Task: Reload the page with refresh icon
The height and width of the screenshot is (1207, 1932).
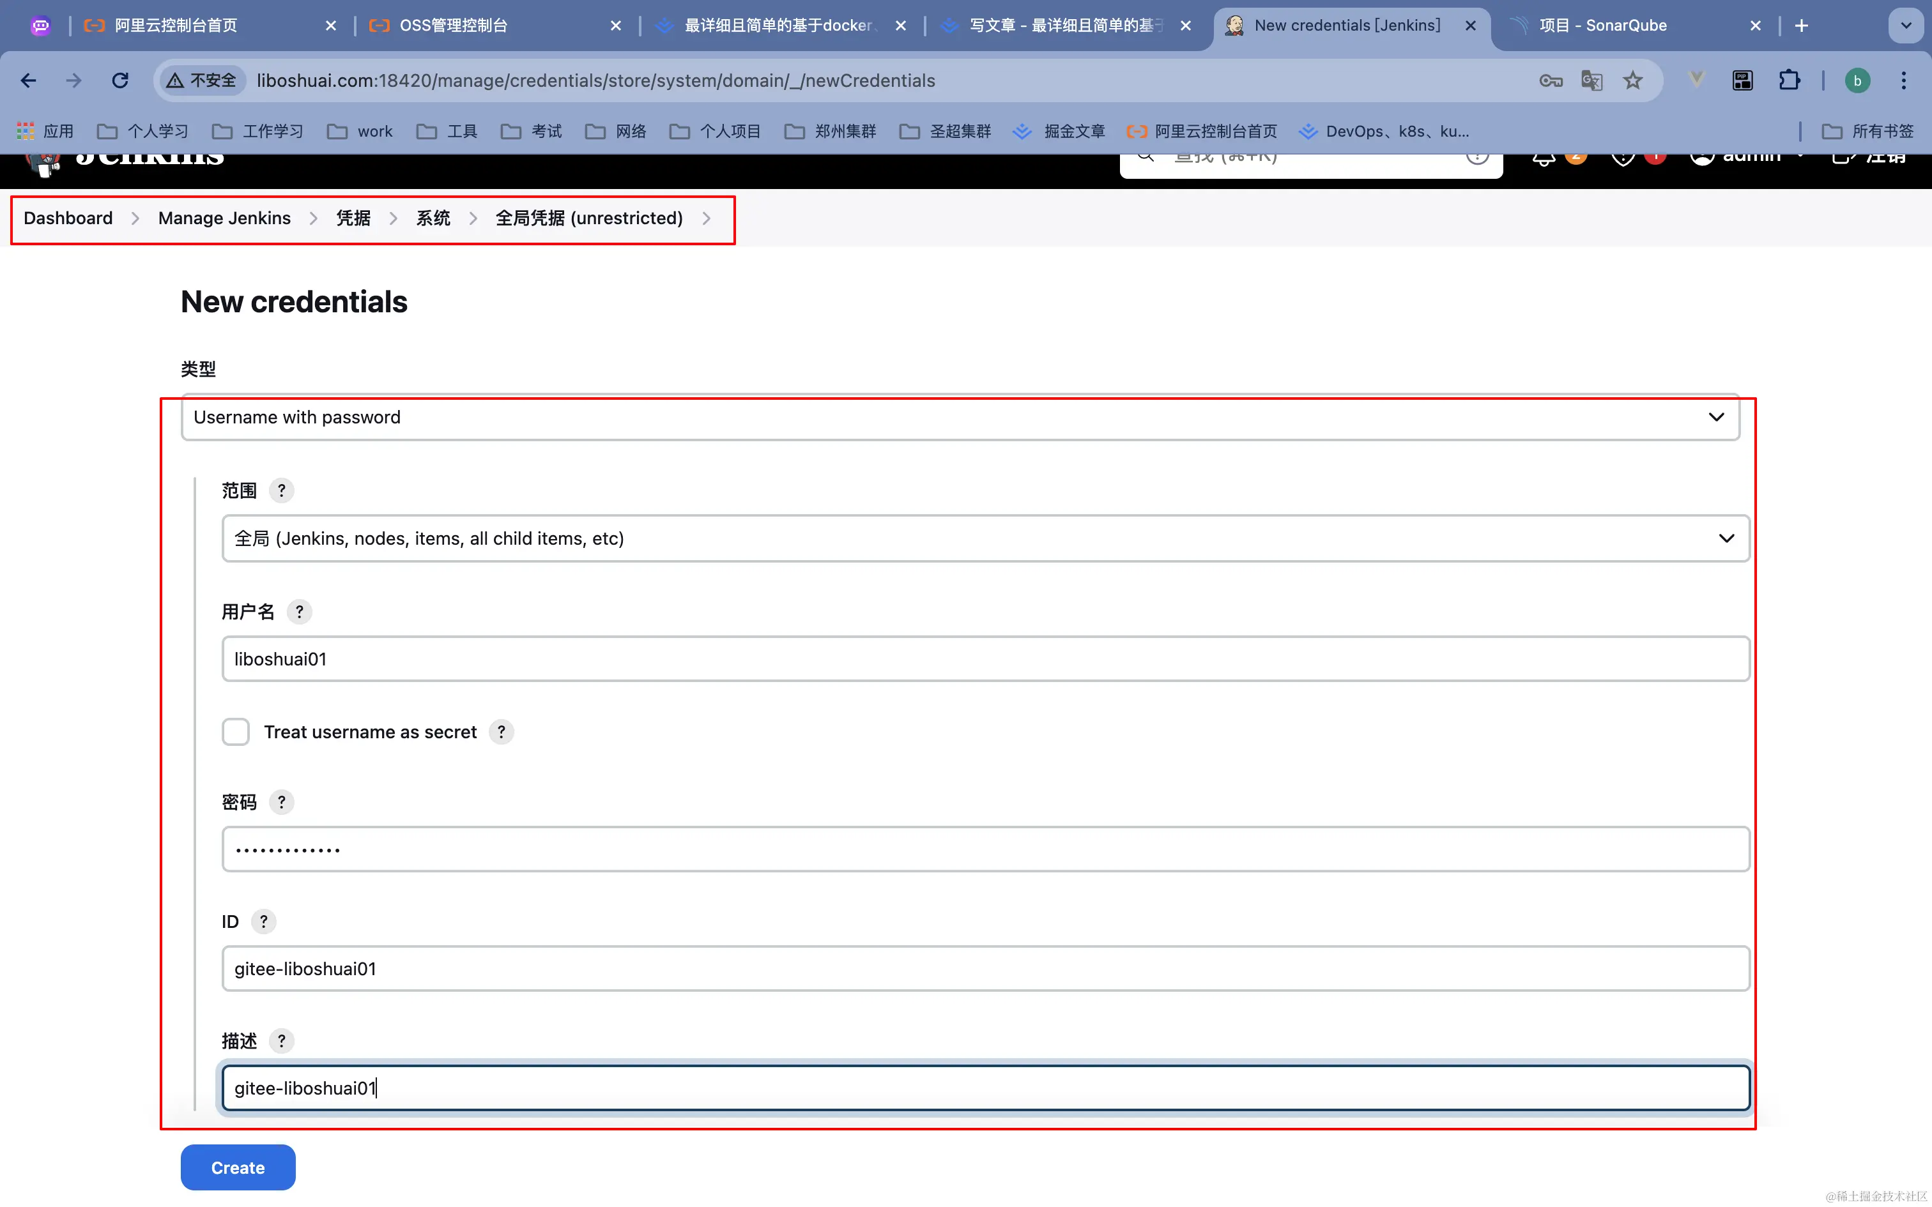Action: coord(121,80)
